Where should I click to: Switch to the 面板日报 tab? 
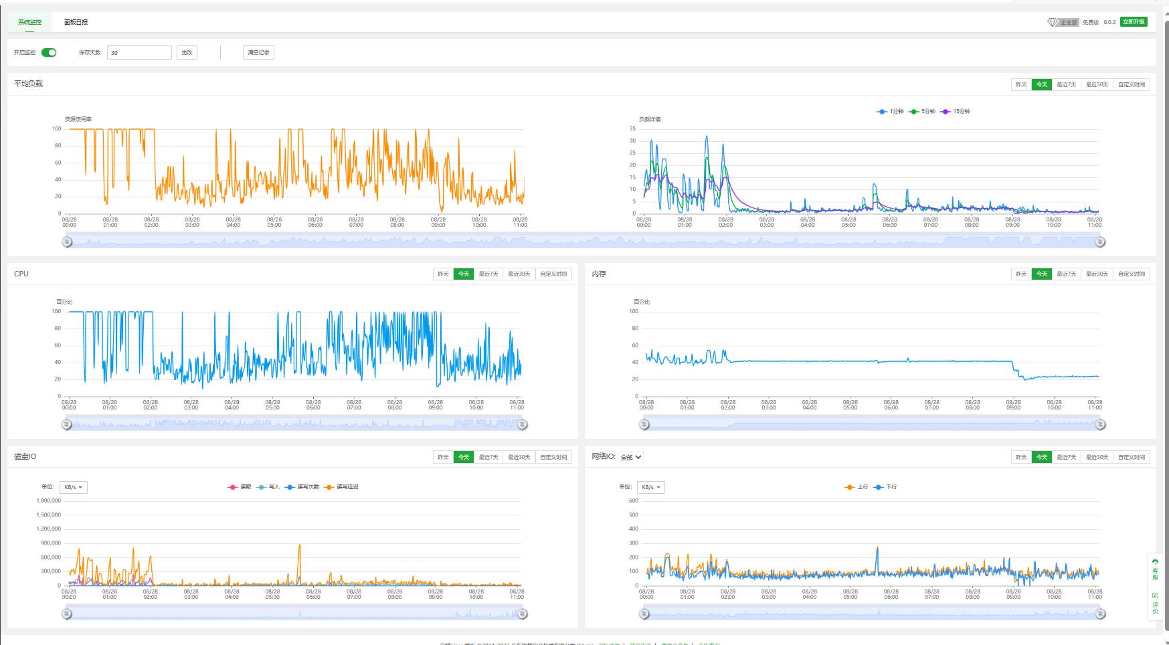[x=76, y=22]
